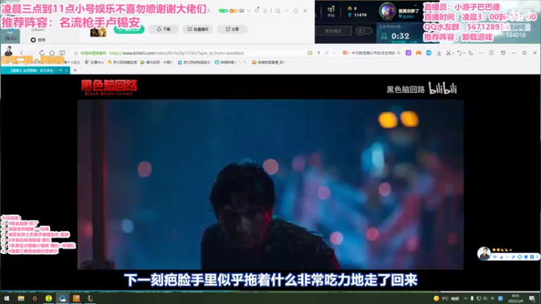Screen dimensions: 541x304
Task: Click the bilibili logo on video
Action: [443, 88]
